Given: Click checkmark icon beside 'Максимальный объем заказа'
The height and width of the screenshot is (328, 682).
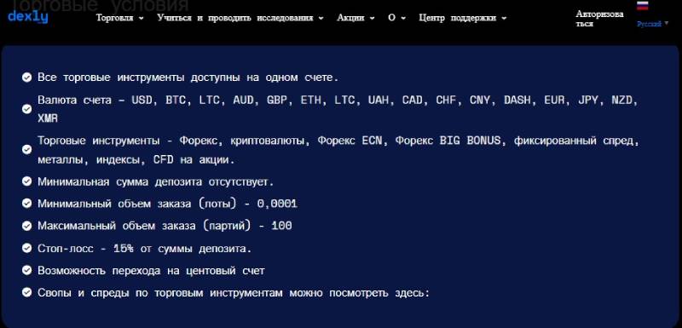Looking at the screenshot, I should pos(27,226).
